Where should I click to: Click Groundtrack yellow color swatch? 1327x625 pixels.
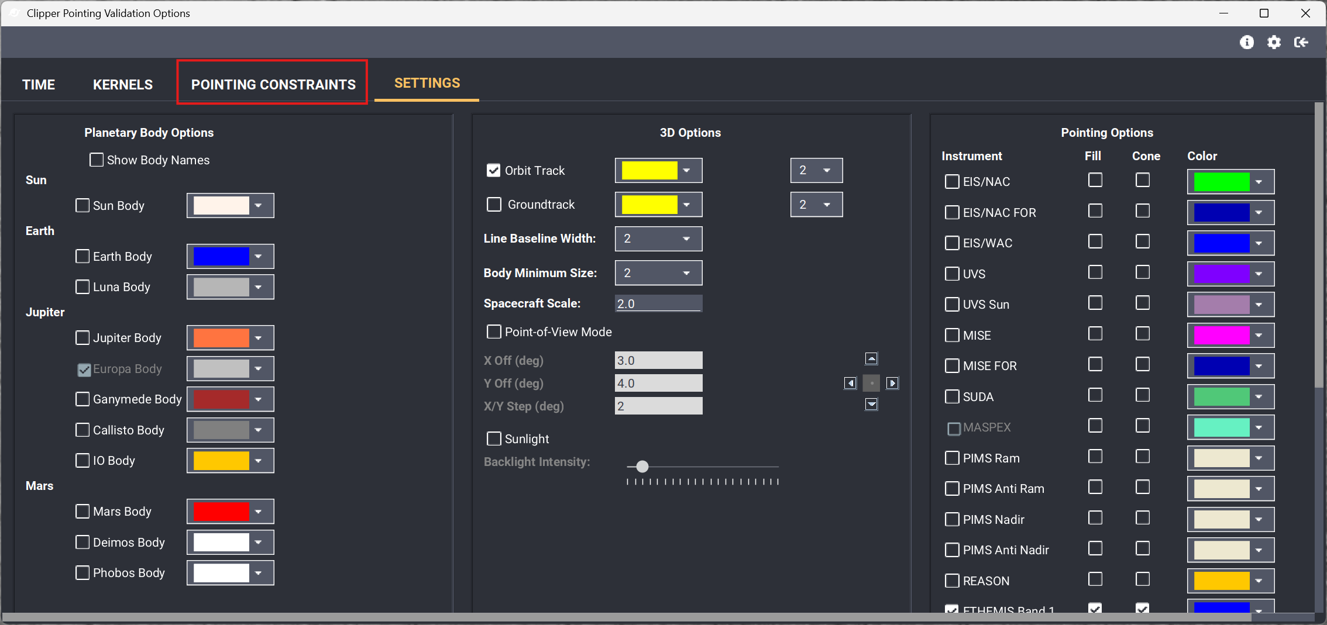point(649,204)
